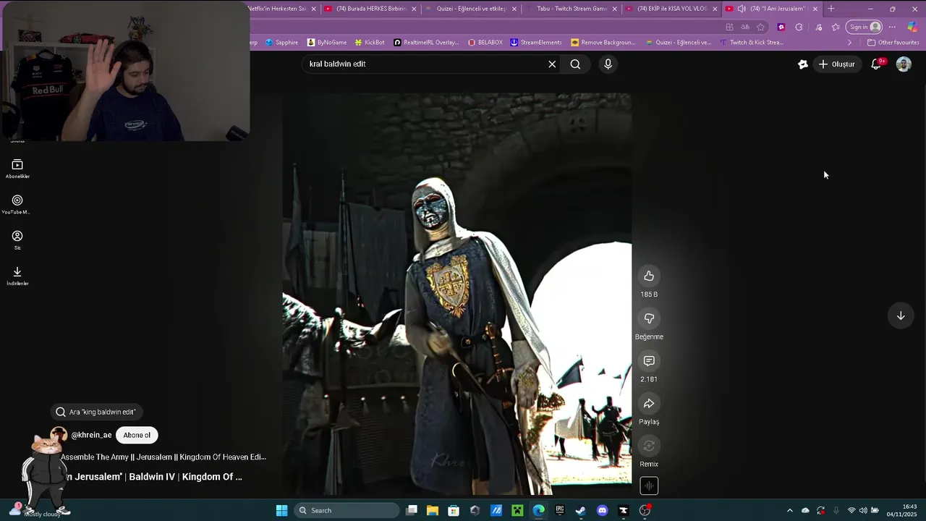Open Oluştur create menu
Image resolution: width=926 pixels, height=521 pixels.
click(836, 64)
